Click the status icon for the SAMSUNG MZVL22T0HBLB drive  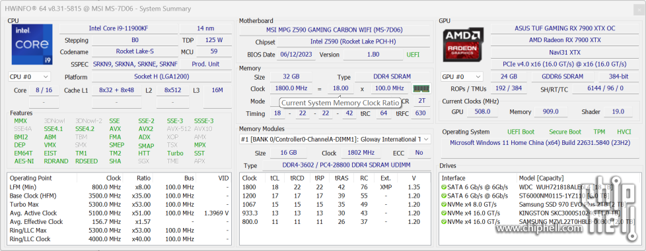coord(443,222)
